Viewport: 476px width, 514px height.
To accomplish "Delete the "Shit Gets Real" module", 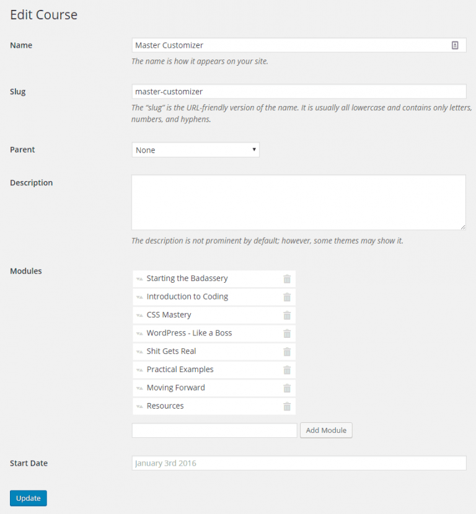I will [x=286, y=351].
